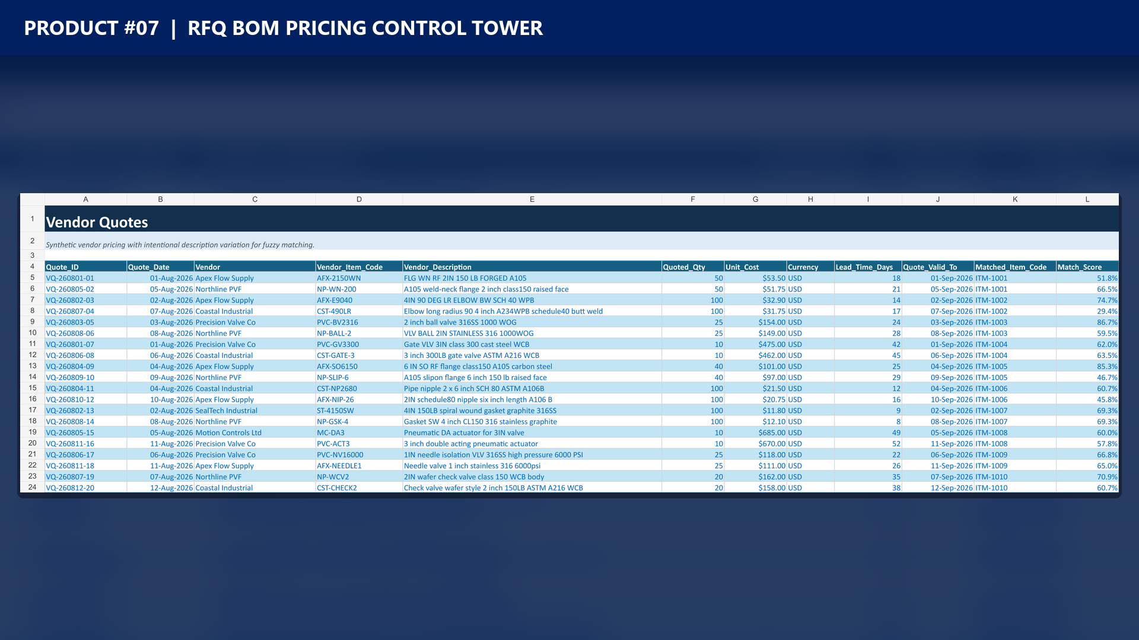Select quote date 12-Aug-2026 cell
The image size is (1139, 640).
coord(160,488)
